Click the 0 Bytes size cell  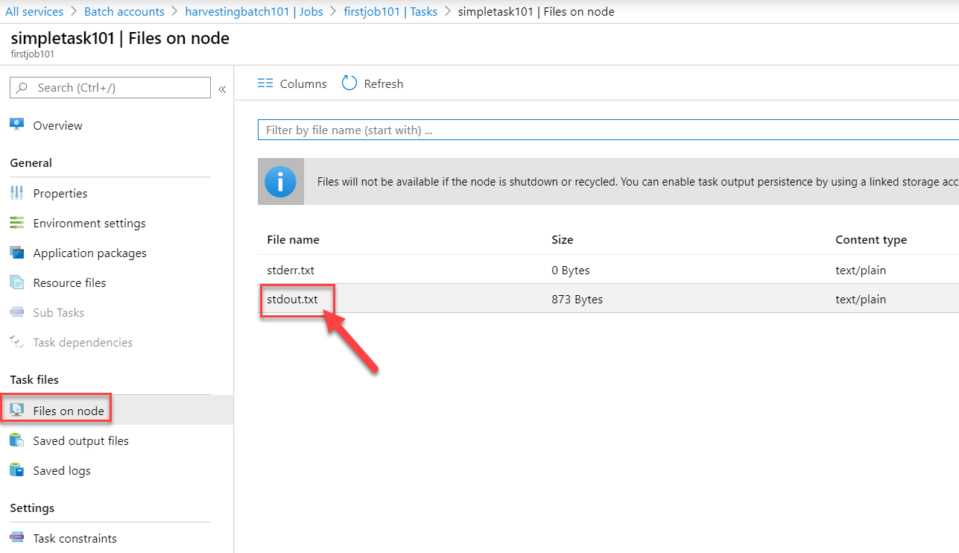coord(570,270)
